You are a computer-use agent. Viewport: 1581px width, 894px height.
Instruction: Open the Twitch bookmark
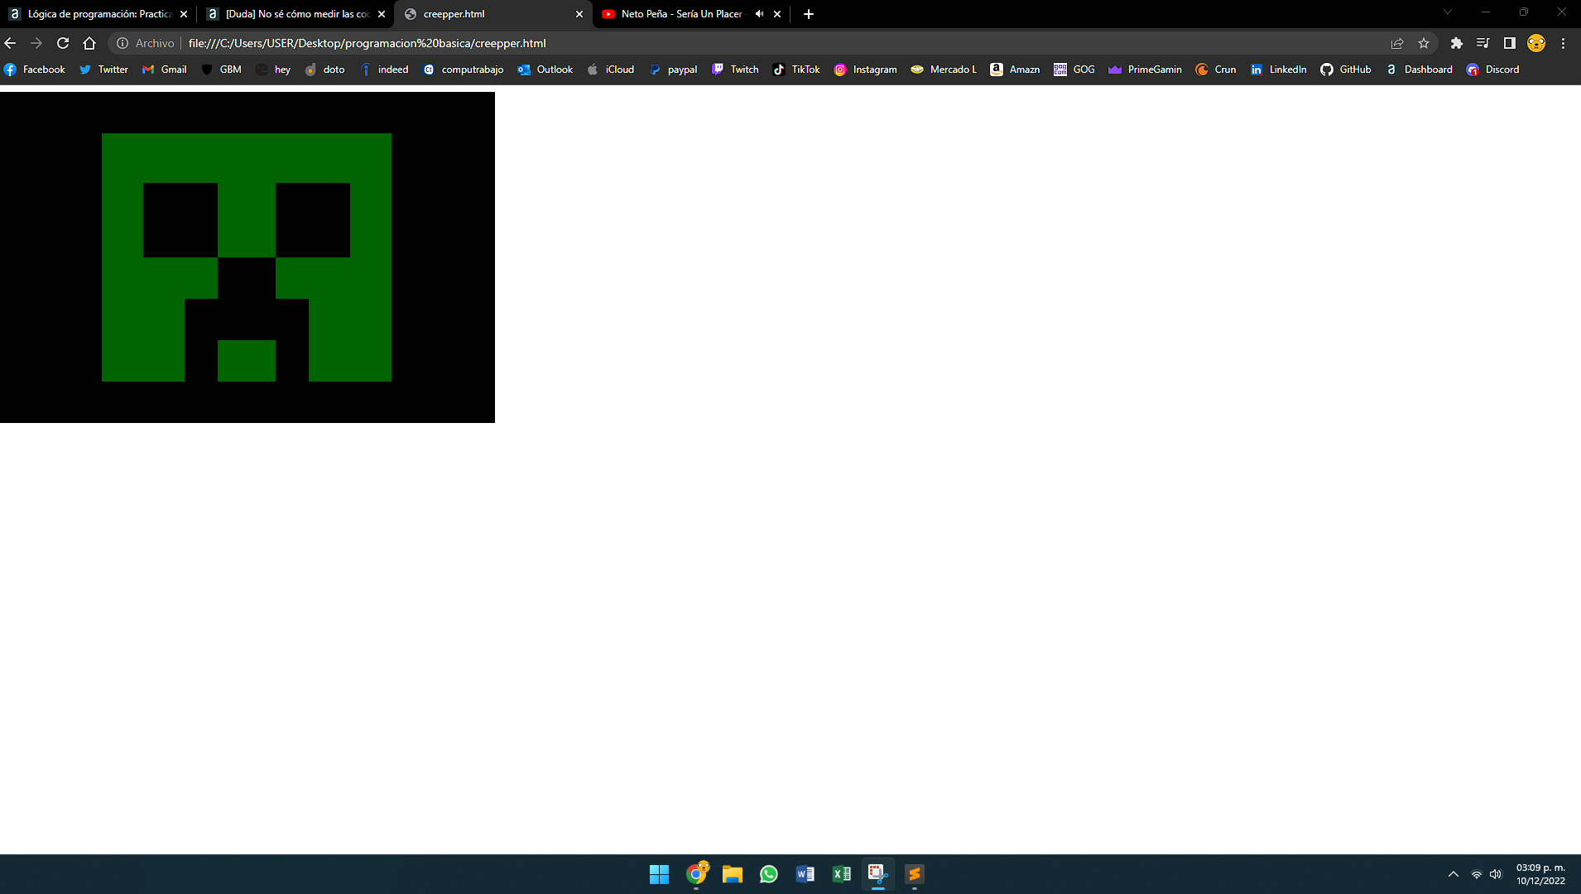tap(736, 70)
